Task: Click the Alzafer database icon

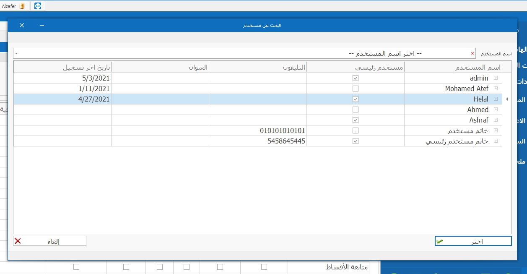Action: [x=22, y=6]
